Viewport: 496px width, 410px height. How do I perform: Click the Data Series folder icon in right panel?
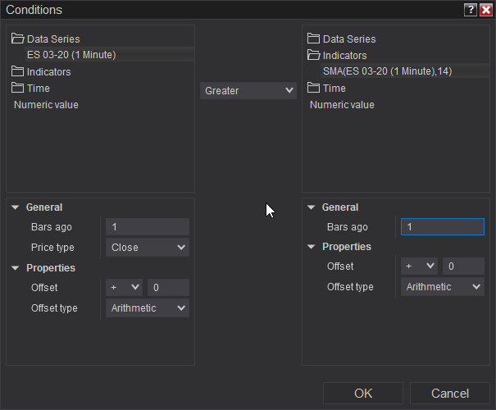point(313,39)
